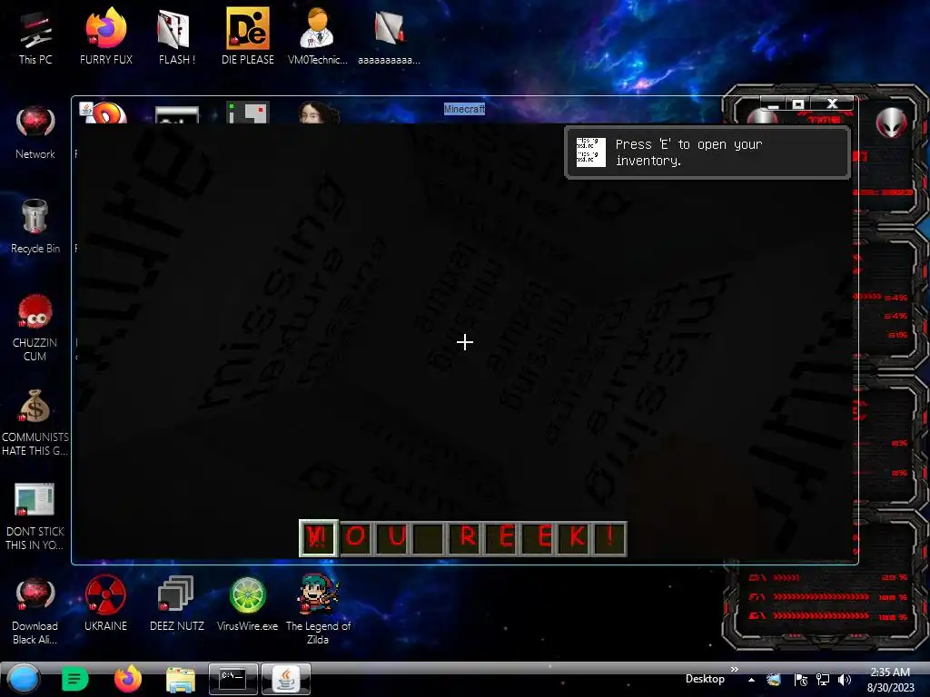Screen dimensions: 930x697
Task: Open COMMUNISTS HATE THIS G... money bag icon
Action: [35, 422]
